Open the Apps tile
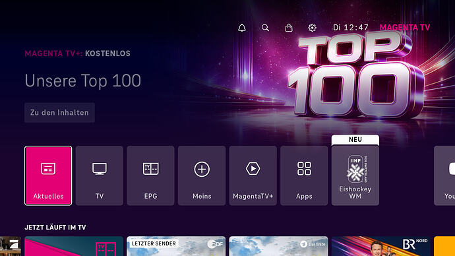Viewport: 455px width, 256px height. pos(304,176)
